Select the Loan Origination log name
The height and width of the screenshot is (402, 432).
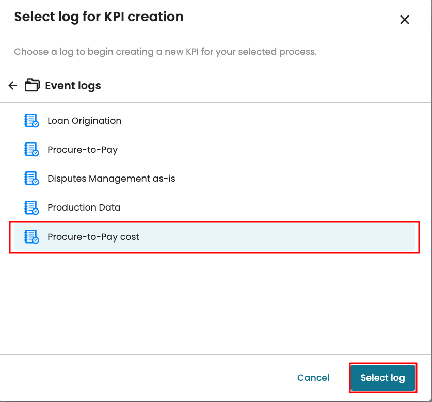coord(84,121)
